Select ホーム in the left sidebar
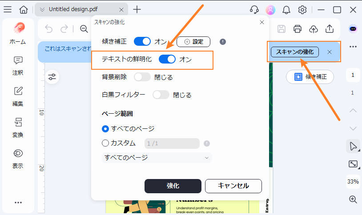362x215 pixels. click(x=18, y=33)
